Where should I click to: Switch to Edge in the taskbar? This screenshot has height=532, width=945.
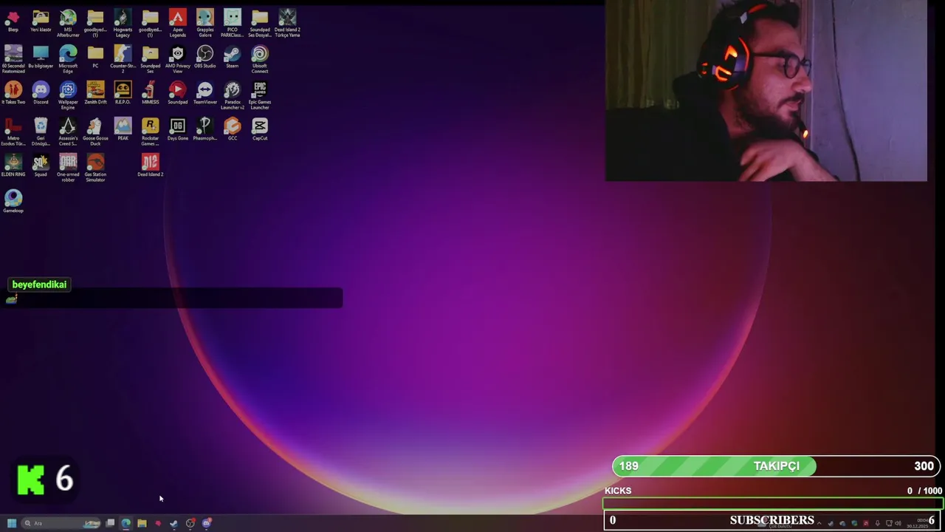[126, 523]
